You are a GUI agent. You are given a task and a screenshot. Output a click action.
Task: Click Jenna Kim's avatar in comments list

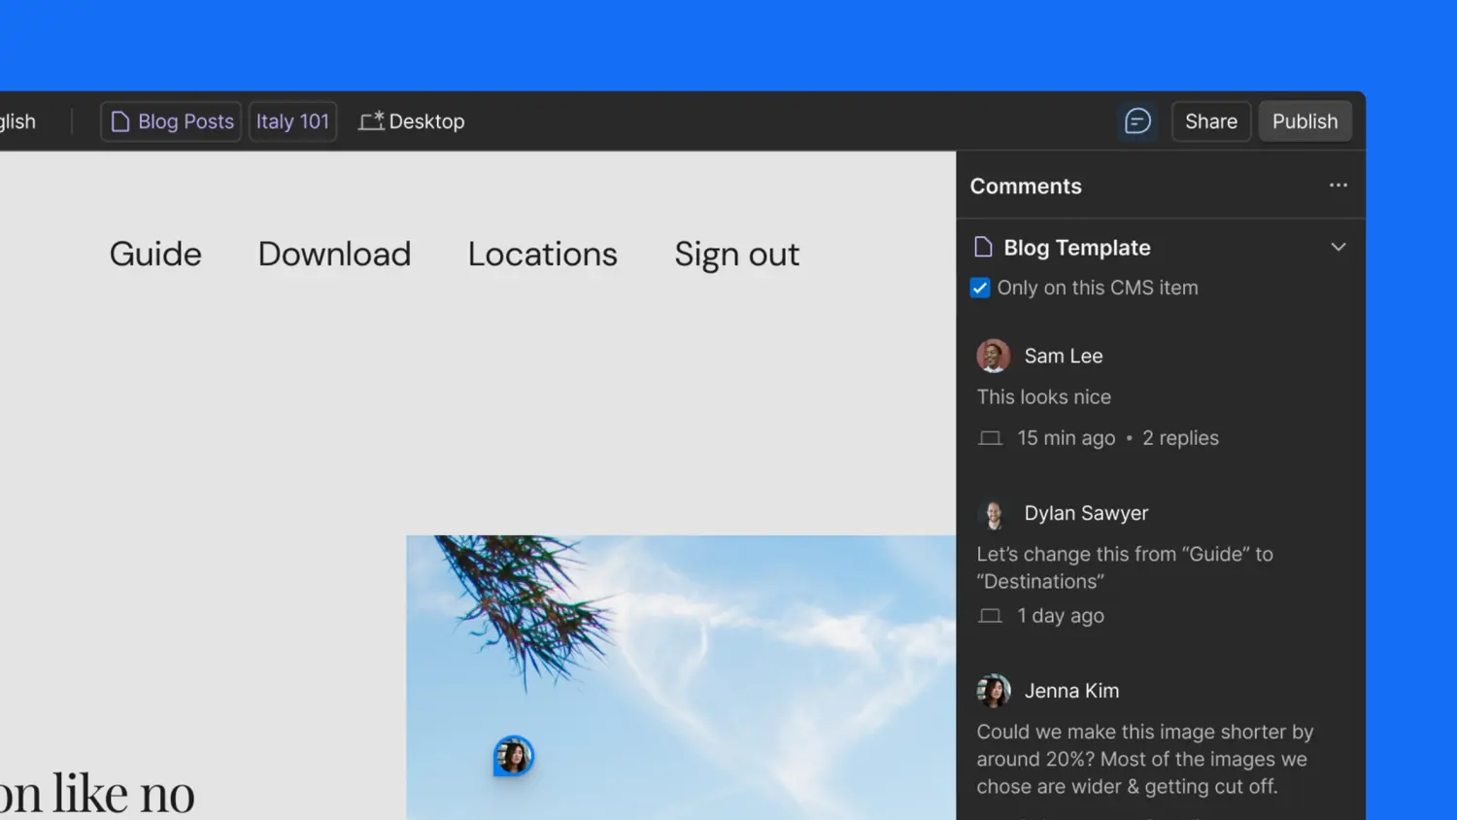pos(993,691)
